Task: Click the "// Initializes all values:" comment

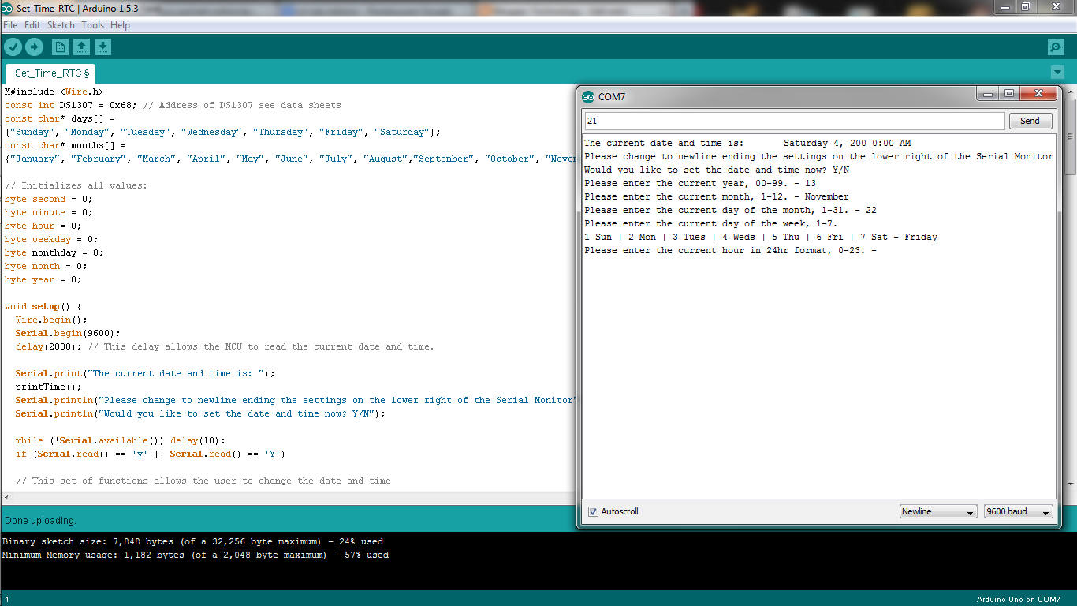Action: pyautogui.click(x=76, y=186)
